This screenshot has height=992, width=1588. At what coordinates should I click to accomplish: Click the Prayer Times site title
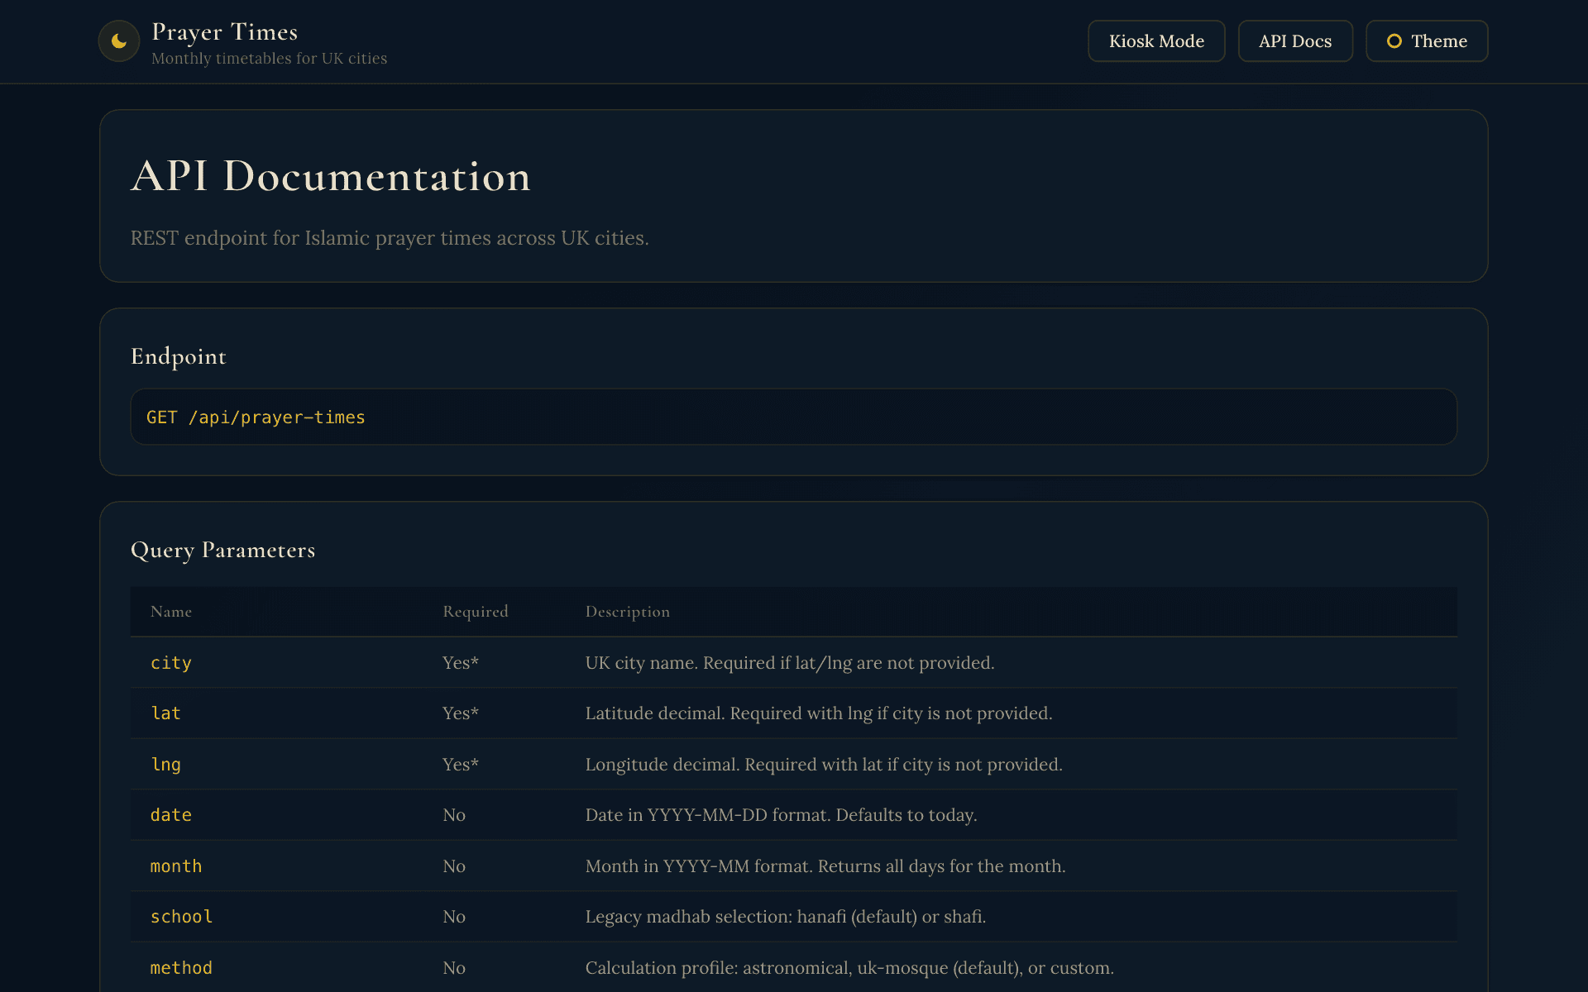tap(225, 31)
